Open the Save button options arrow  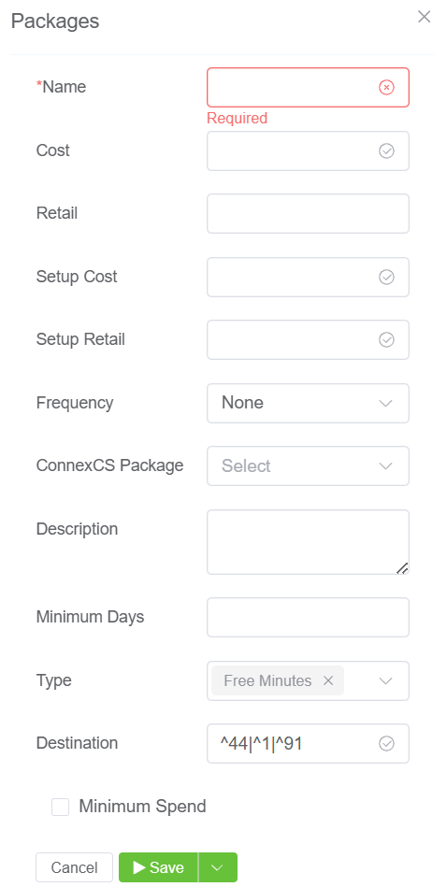[x=218, y=867]
